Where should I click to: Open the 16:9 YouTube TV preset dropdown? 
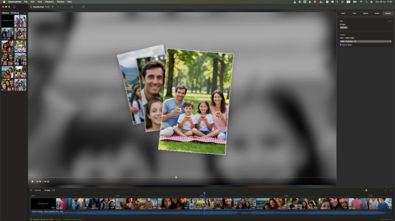click(x=366, y=41)
